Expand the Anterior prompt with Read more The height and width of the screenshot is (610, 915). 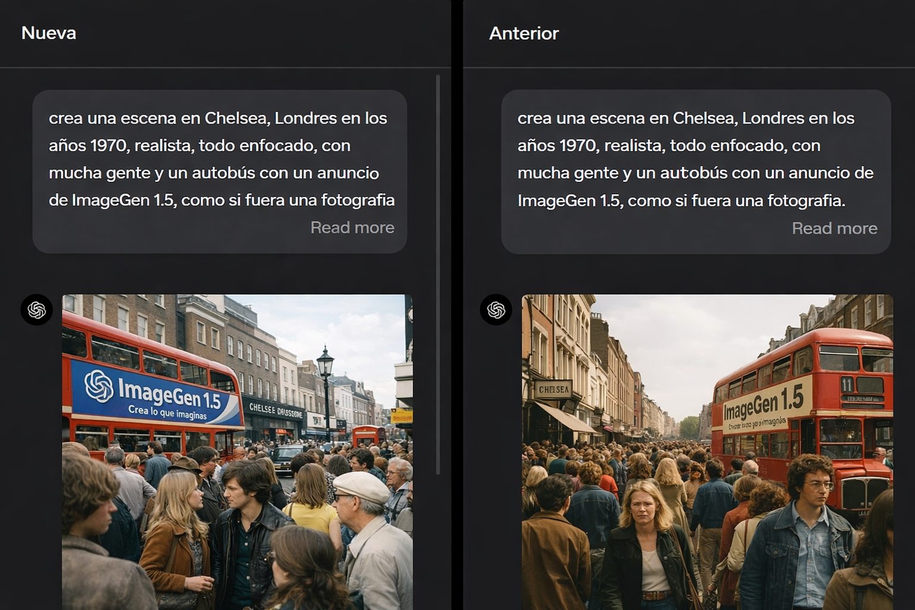[x=834, y=228]
